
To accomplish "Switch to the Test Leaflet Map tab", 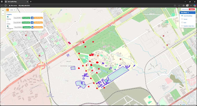I will click(16, 2).
